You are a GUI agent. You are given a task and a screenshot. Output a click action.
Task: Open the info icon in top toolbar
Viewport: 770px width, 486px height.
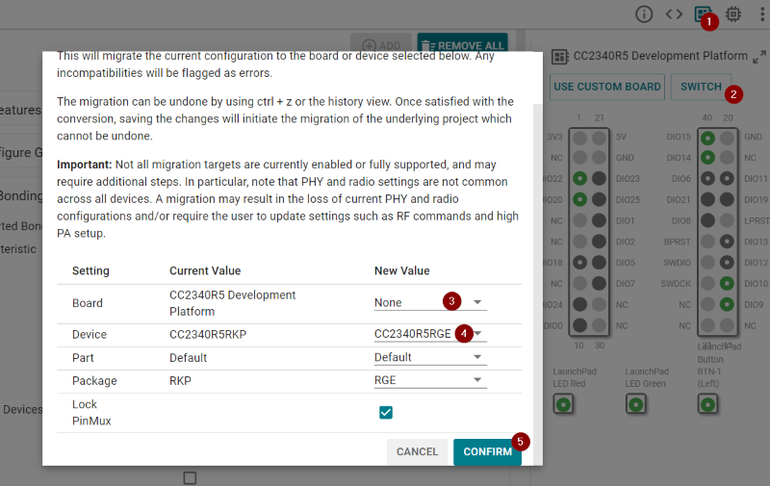(x=645, y=14)
